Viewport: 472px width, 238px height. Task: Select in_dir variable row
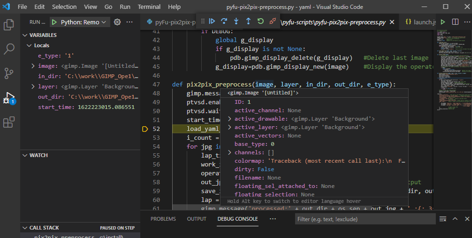click(x=80, y=76)
